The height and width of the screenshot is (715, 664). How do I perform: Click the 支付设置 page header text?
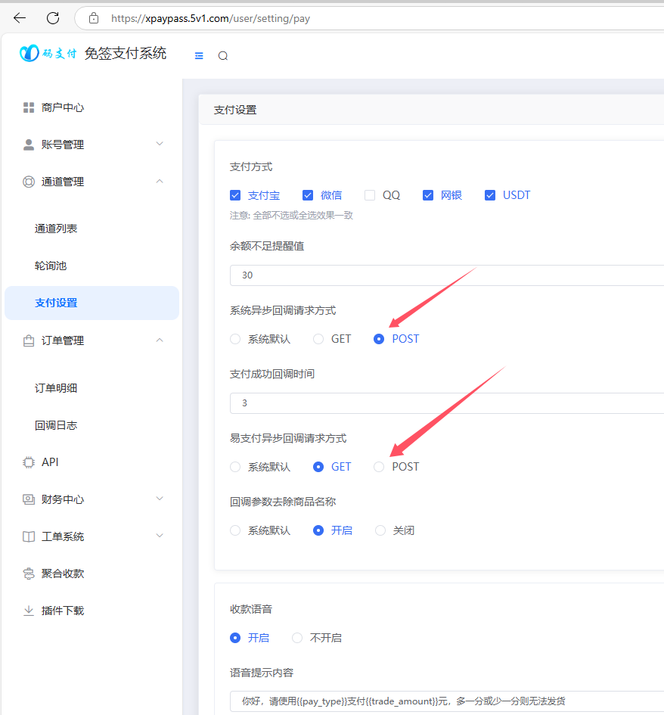pos(235,110)
